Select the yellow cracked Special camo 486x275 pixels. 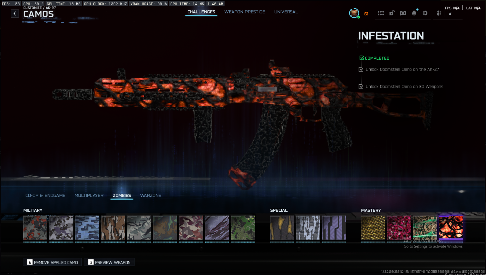282,228
